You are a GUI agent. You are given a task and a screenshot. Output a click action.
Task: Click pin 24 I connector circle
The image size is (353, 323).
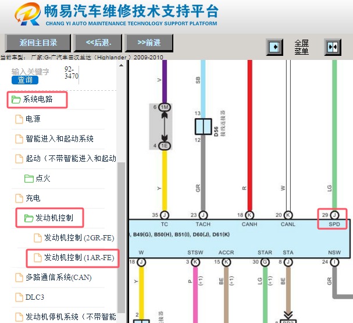(334, 262)
